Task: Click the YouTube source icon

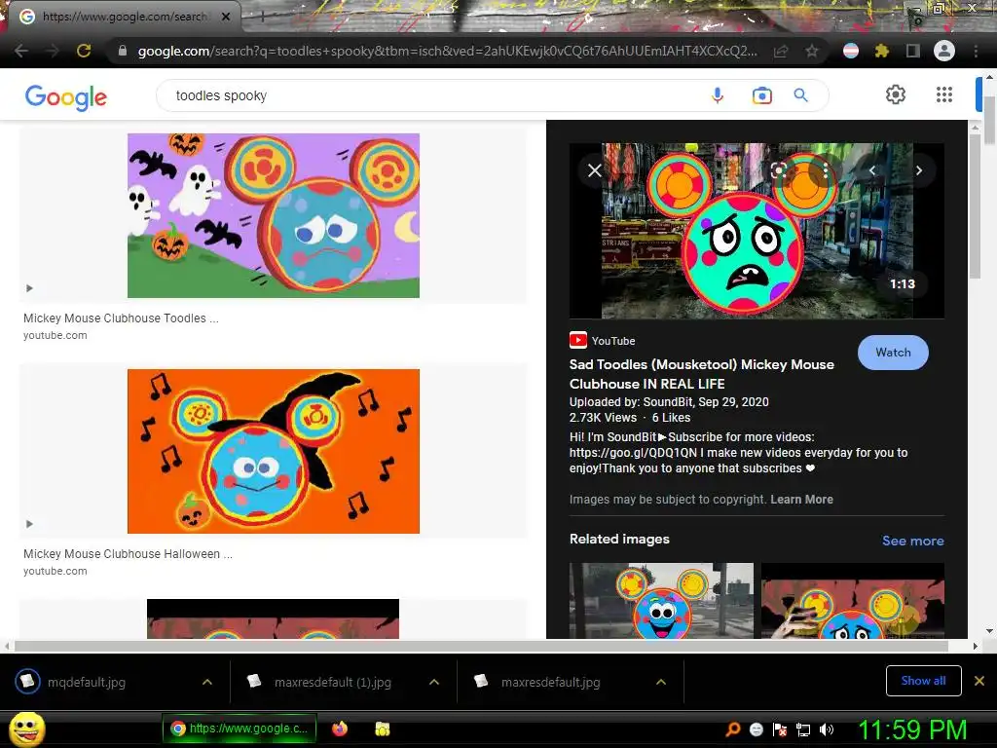Action: point(578,340)
